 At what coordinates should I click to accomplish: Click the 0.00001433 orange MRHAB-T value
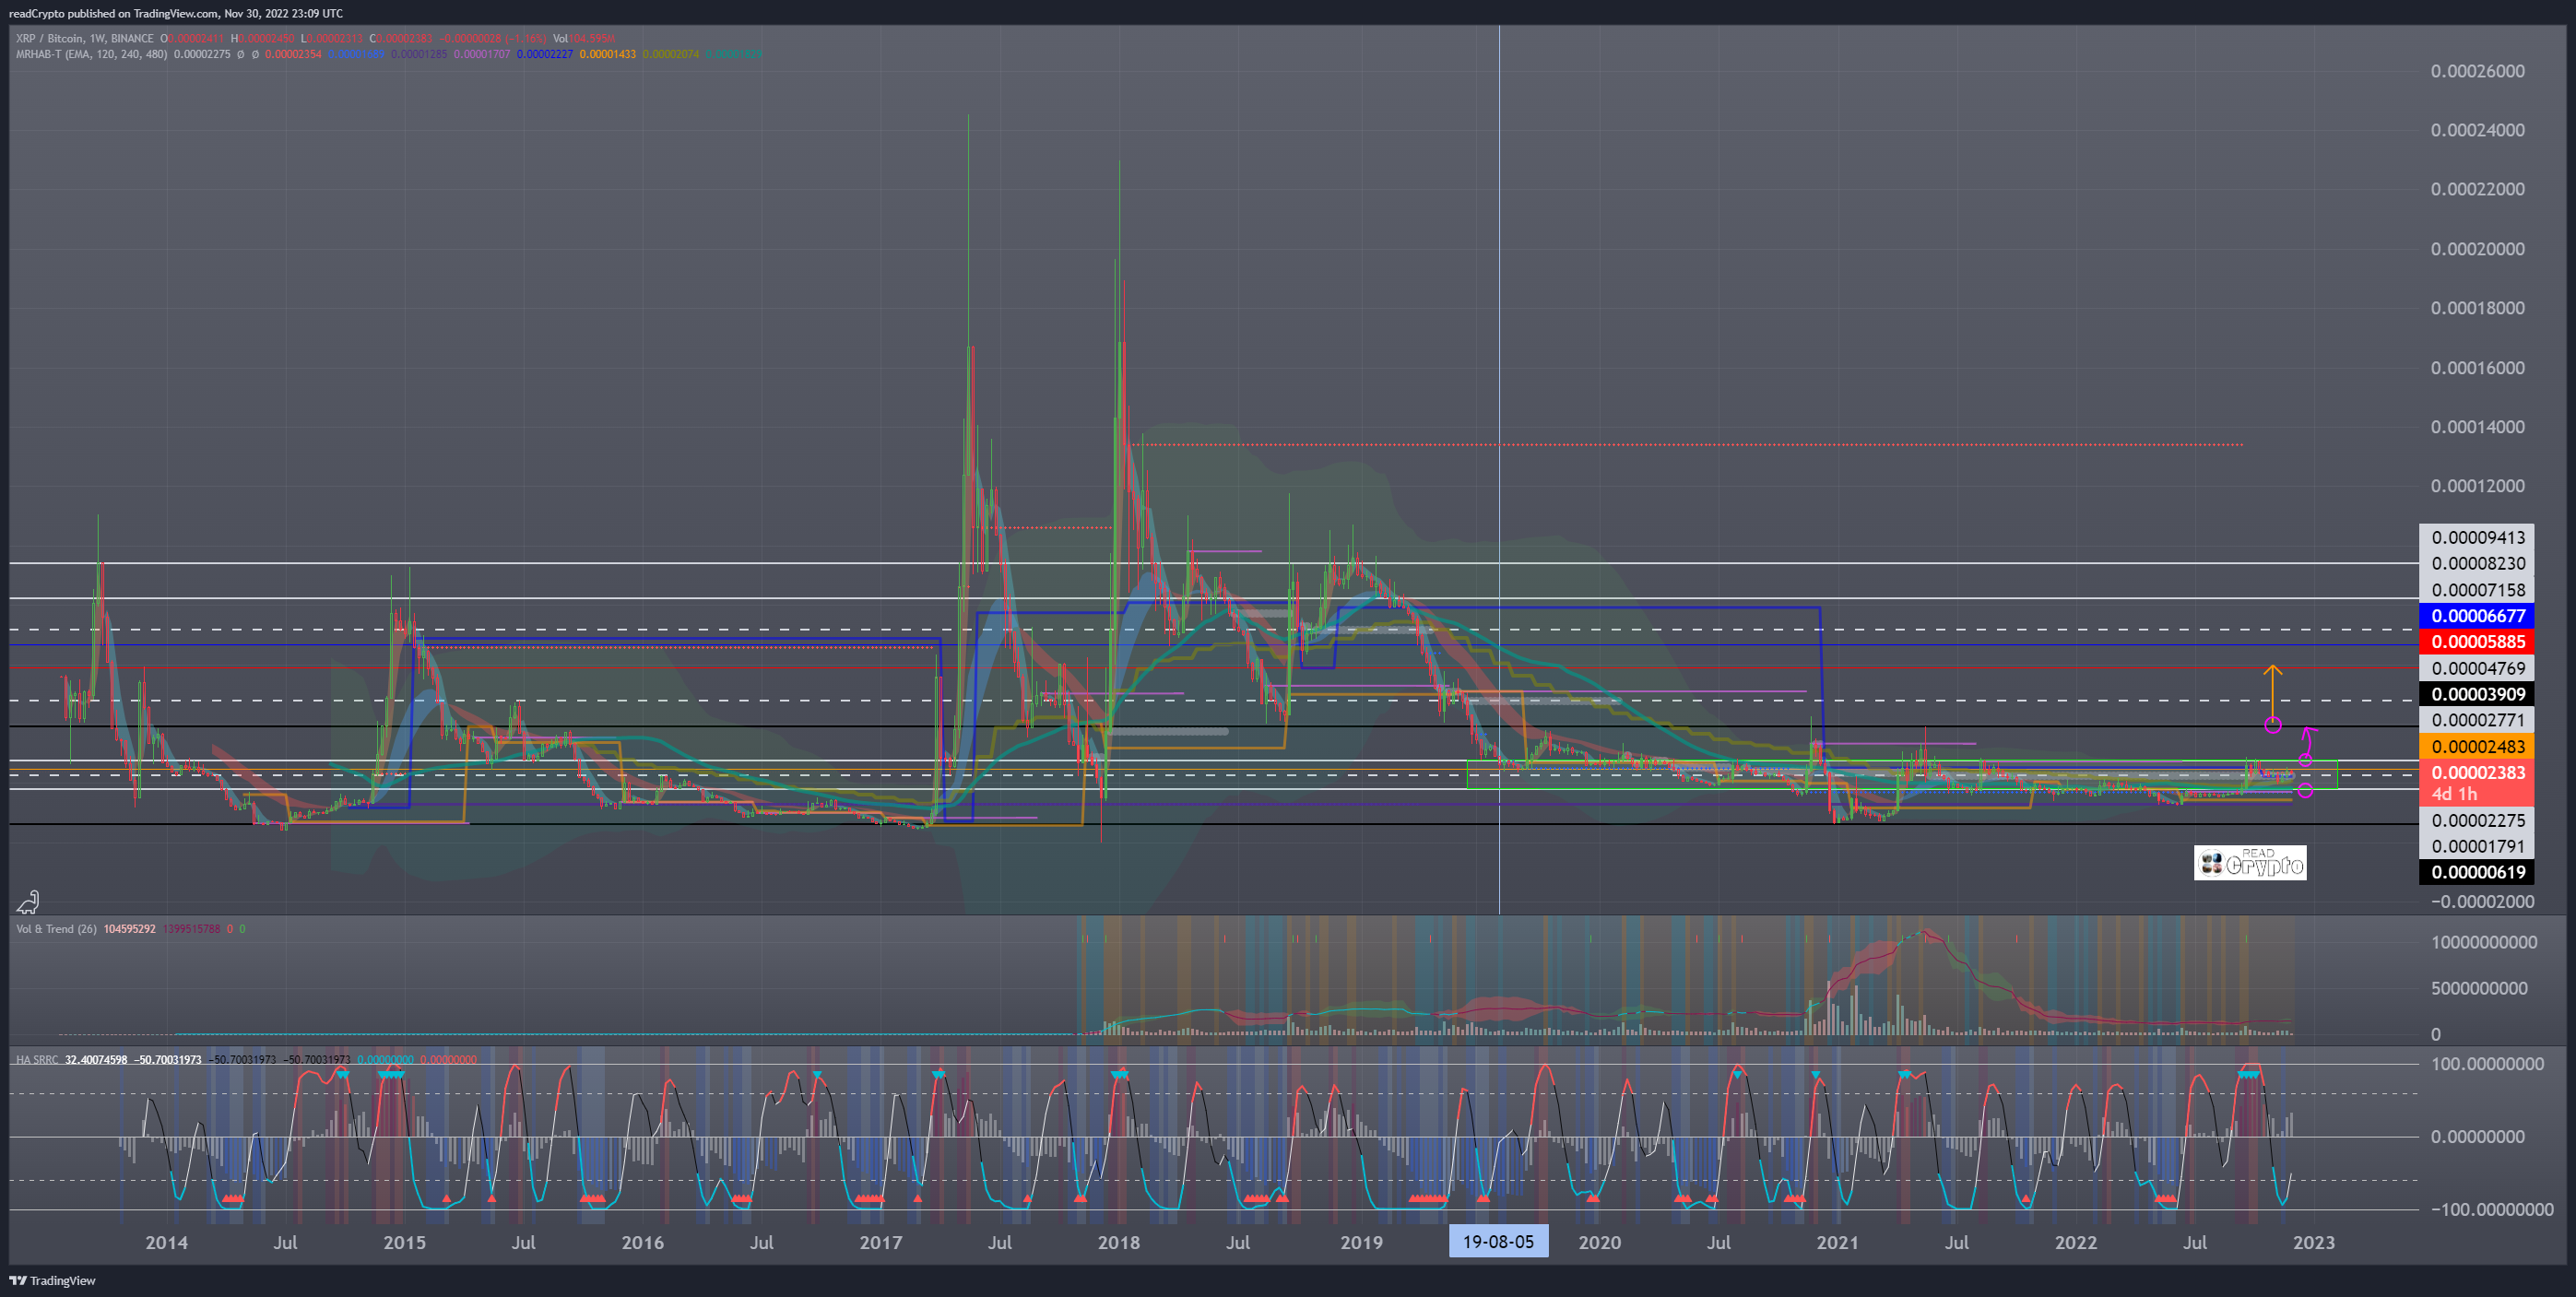pyautogui.click(x=607, y=54)
